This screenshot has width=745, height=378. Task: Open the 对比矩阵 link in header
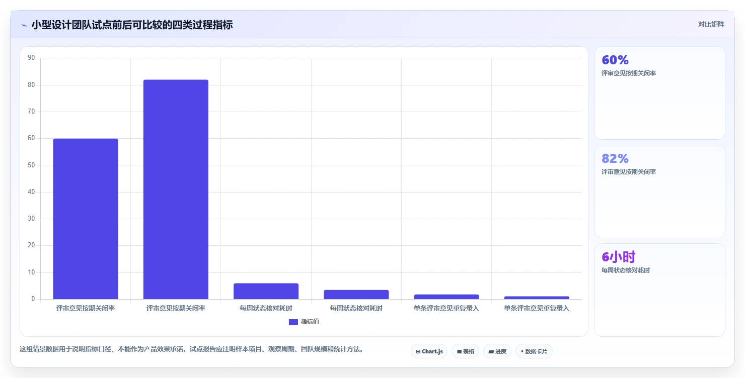coord(711,24)
